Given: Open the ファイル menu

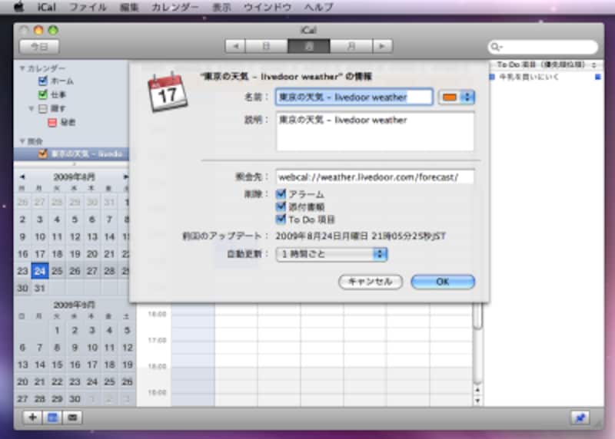Looking at the screenshot, I should (x=88, y=7).
